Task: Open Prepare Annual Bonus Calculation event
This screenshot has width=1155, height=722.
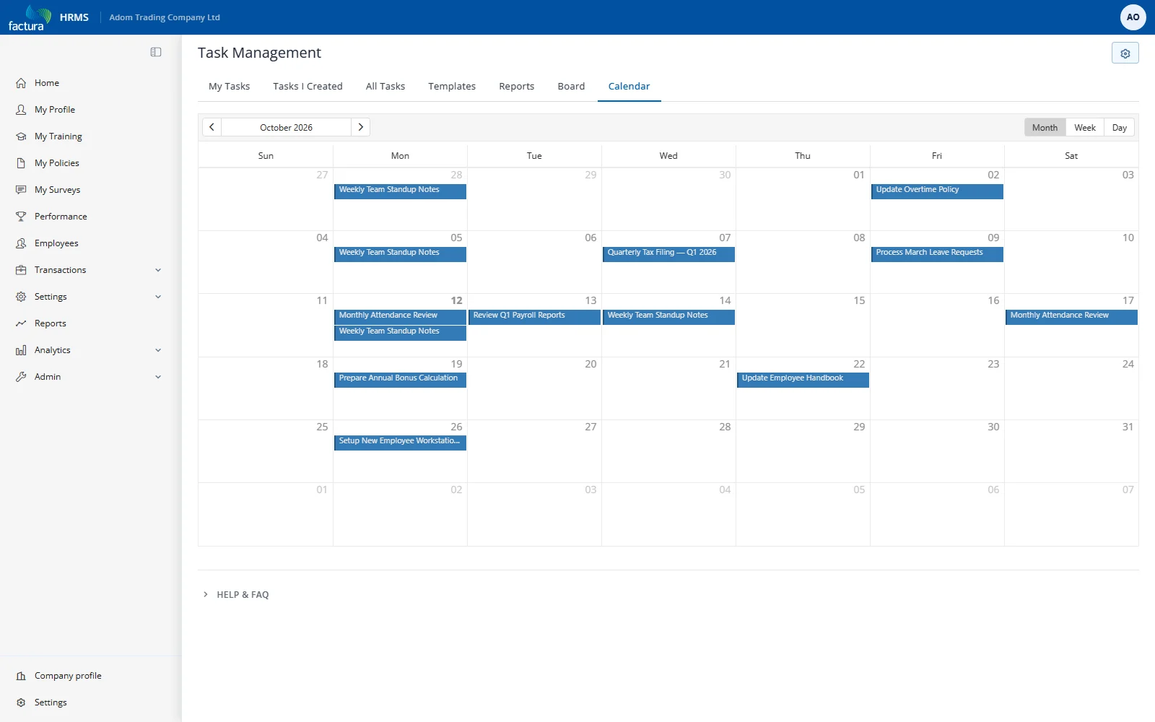Action: 400,379
